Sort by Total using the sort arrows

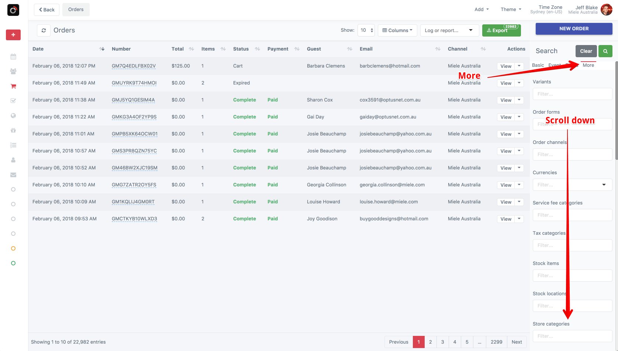(191, 49)
